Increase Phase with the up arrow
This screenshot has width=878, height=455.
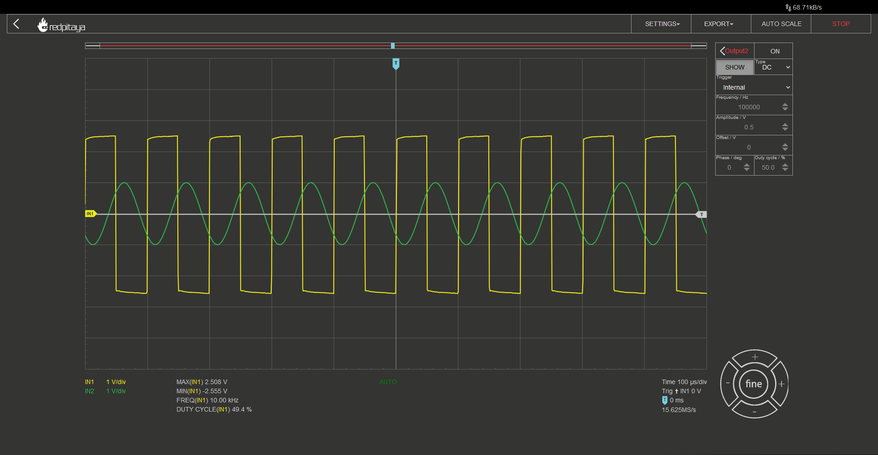coord(747,165)
